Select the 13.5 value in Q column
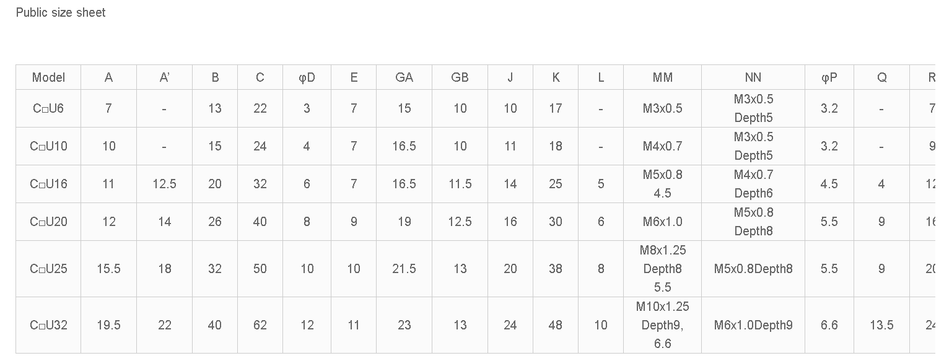944x361 pixels. click(x=881, y=325)
